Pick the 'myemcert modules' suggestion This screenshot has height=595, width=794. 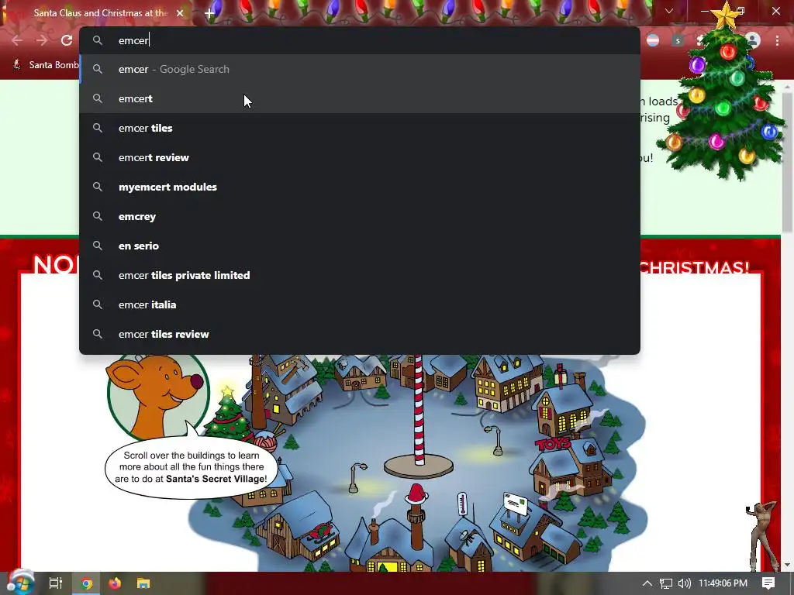click(360, 187)
